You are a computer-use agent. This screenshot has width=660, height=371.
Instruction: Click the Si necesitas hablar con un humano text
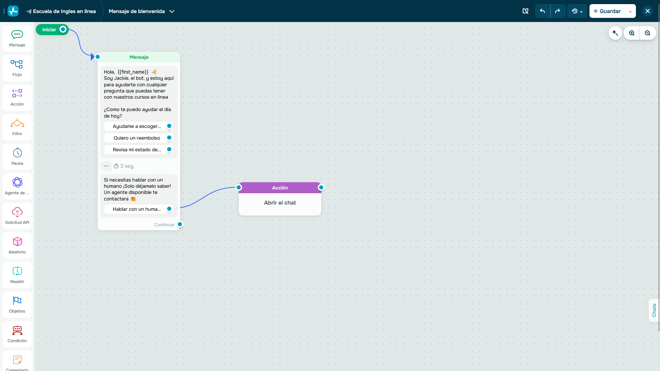138,189
